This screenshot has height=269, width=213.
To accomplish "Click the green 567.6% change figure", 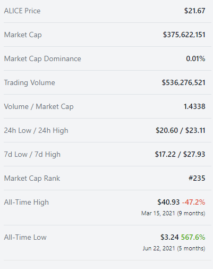I will [193, 237].
